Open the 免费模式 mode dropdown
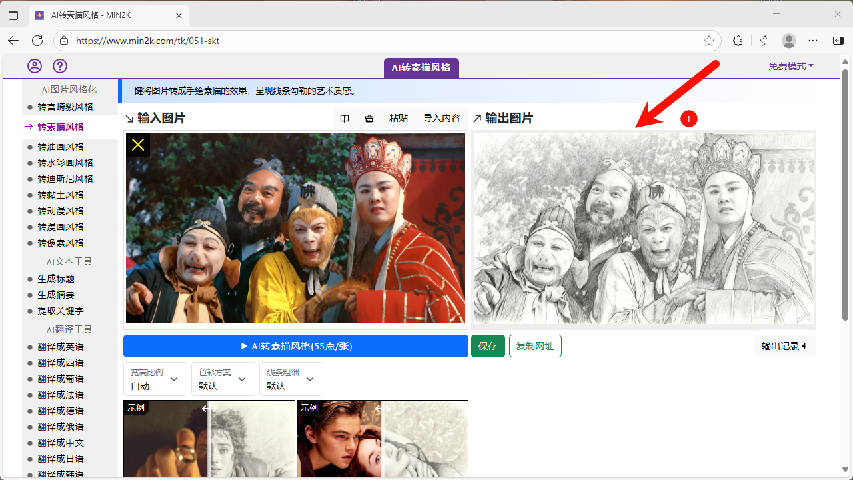The height and width of the screenshot is (480, 853). [x=791, y=66]
